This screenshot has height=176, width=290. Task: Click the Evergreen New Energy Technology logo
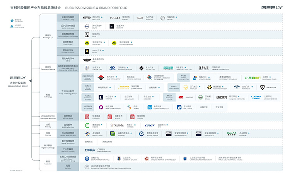pos(150,77)
